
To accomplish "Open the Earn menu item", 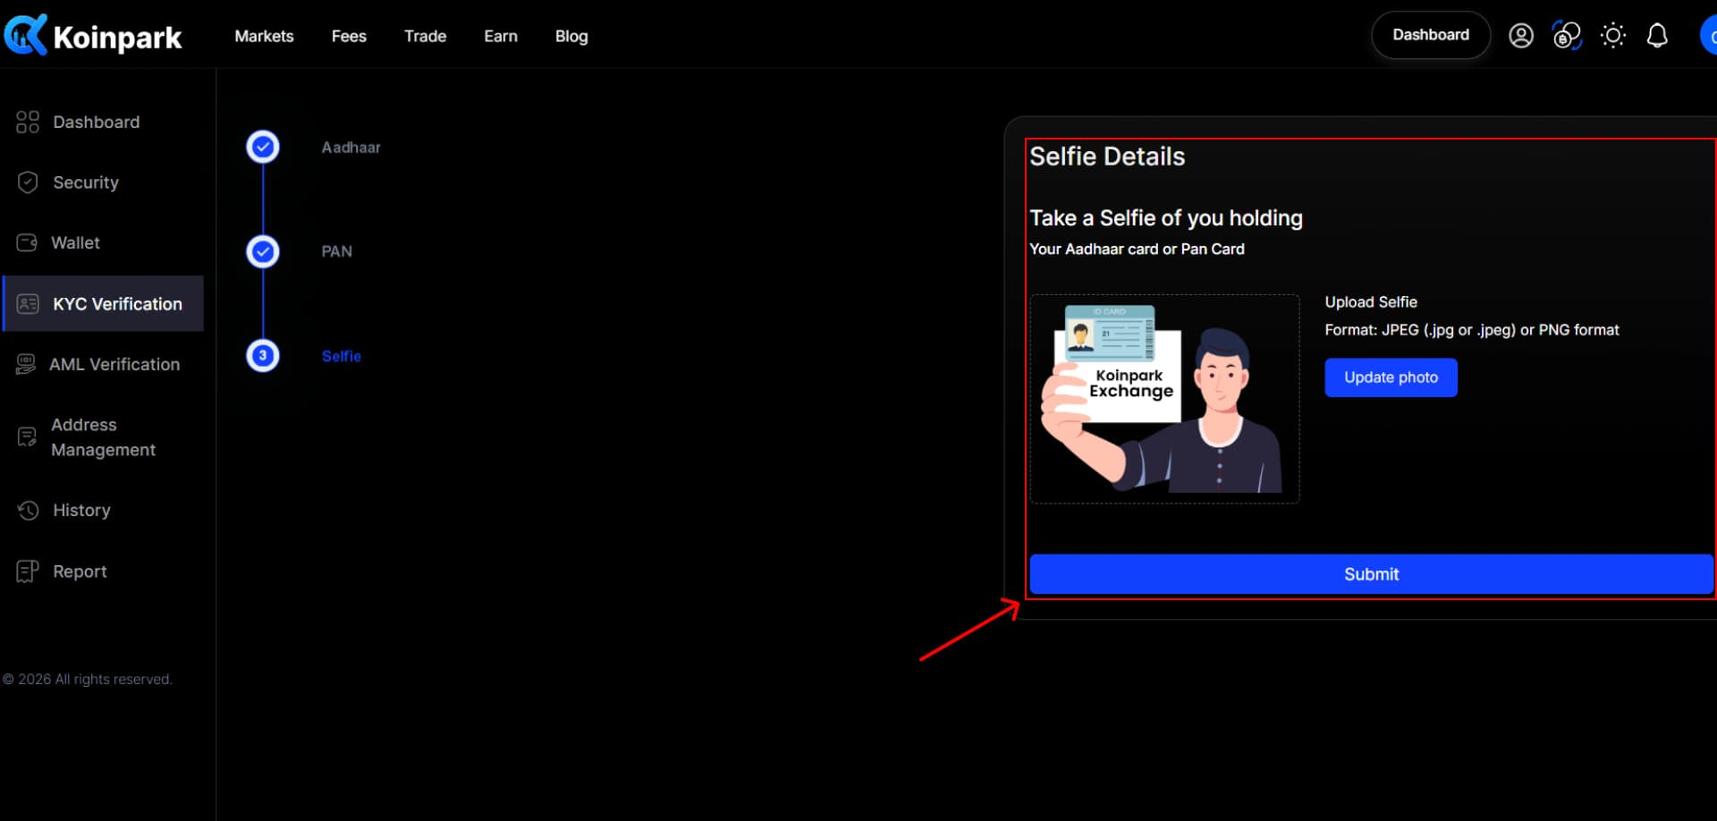I will coord(501,36).
